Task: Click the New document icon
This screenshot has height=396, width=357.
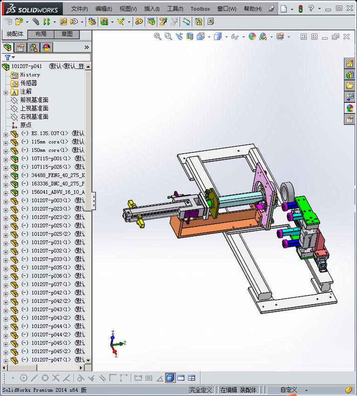Action: (284, 9)
